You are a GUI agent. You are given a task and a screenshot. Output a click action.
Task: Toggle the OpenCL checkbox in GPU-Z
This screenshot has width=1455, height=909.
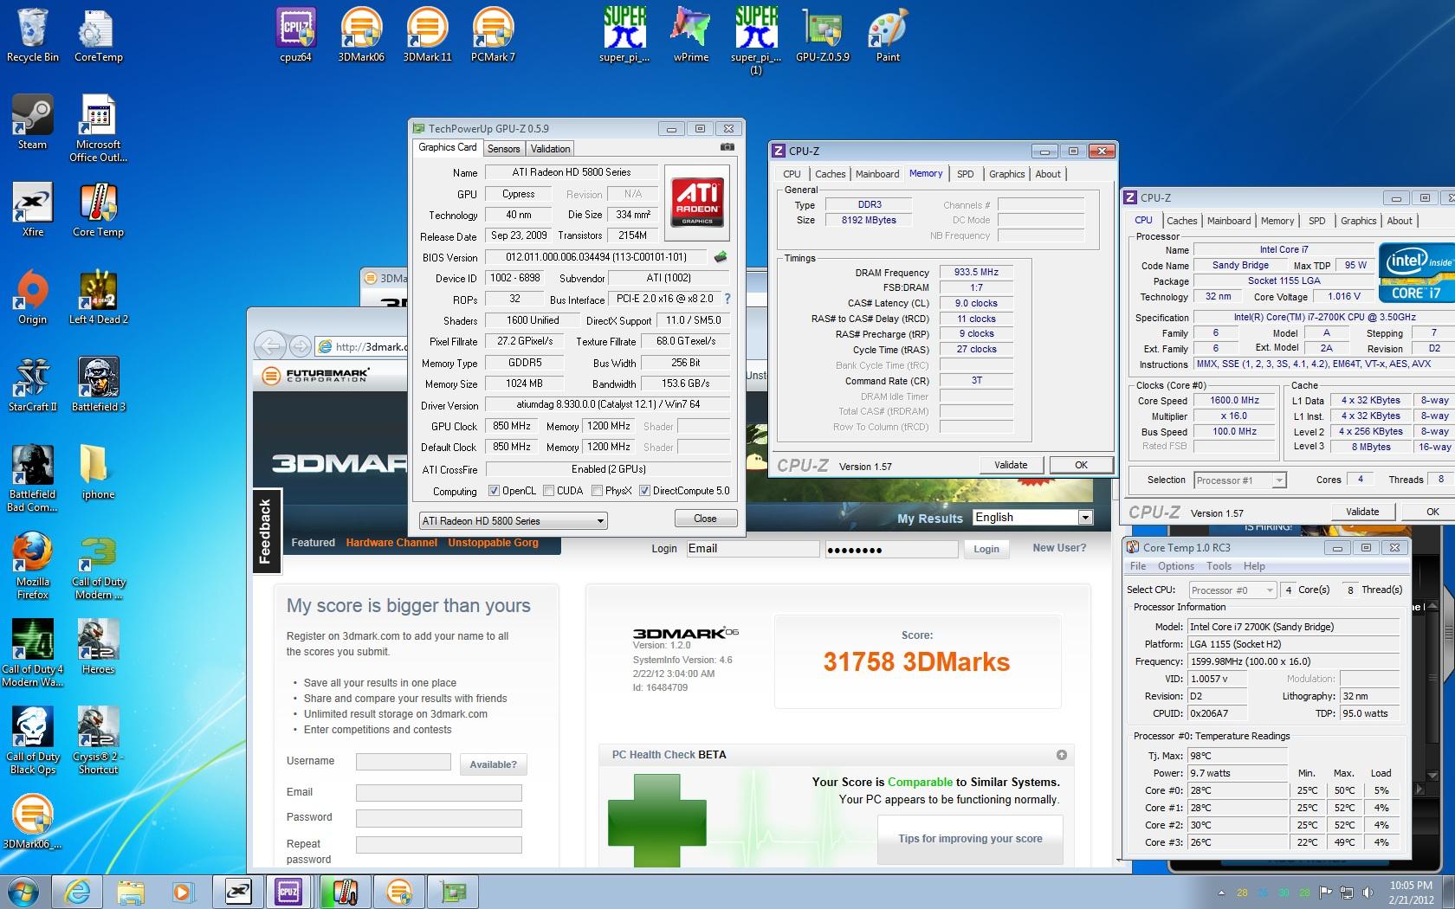pos(494,491)
